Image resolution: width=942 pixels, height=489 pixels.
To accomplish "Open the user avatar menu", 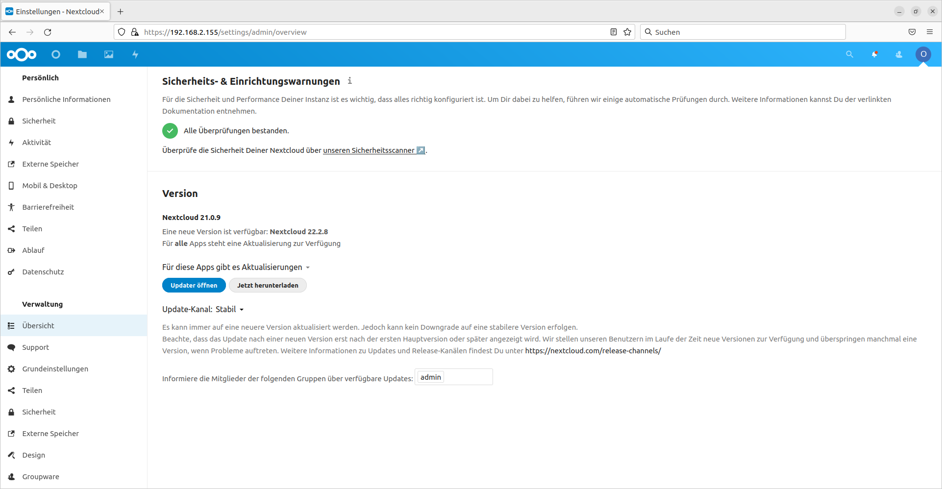I will click(923, 54).
